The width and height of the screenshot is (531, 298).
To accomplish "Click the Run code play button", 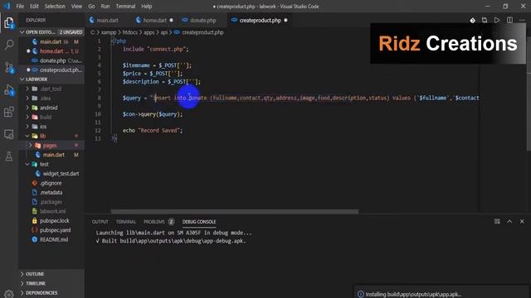I will coord(497,20).
